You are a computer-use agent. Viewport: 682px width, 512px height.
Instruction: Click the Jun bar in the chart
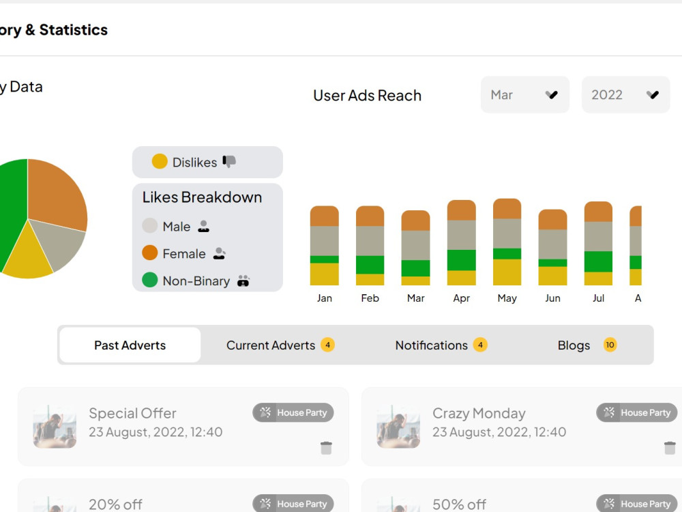click(553, 247)
